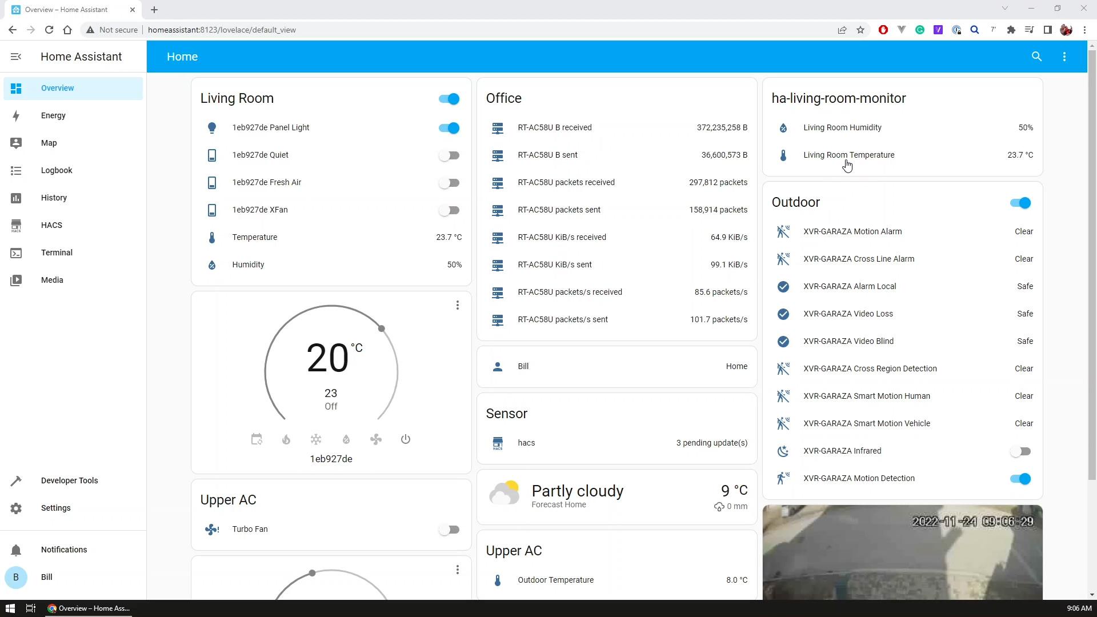Open the XVR-GARAZA camera feed thumbnail
This screenshot has height=617, width=1097.
click(902, 552)
